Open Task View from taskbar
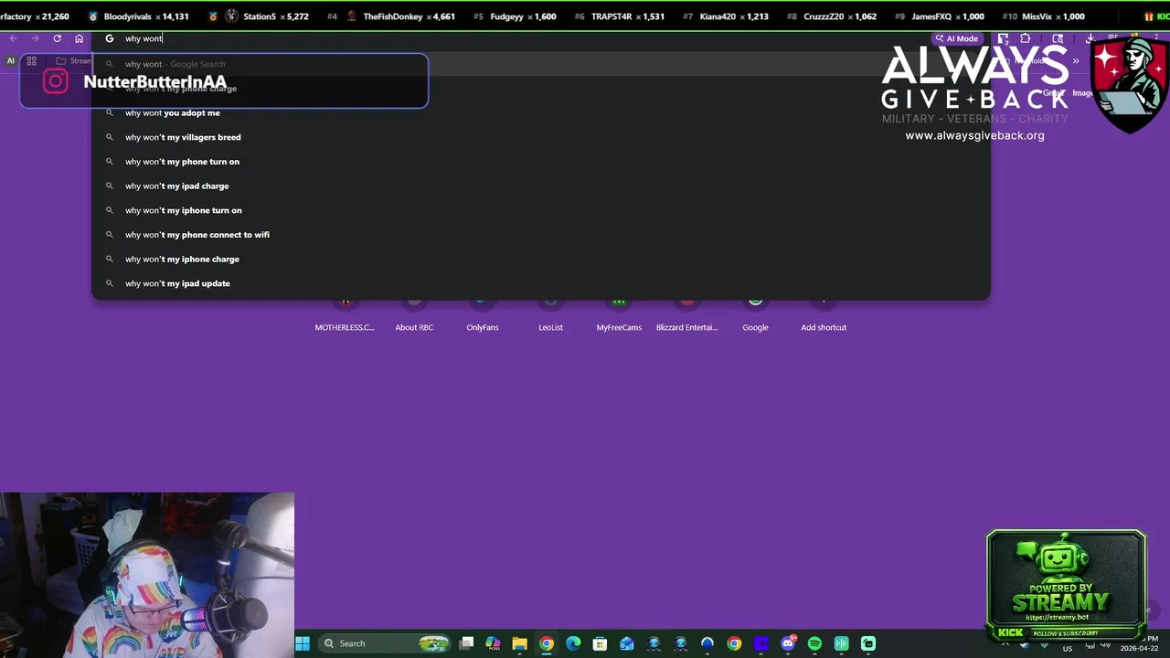This screenshot has height=658, width=1170. 467,643
